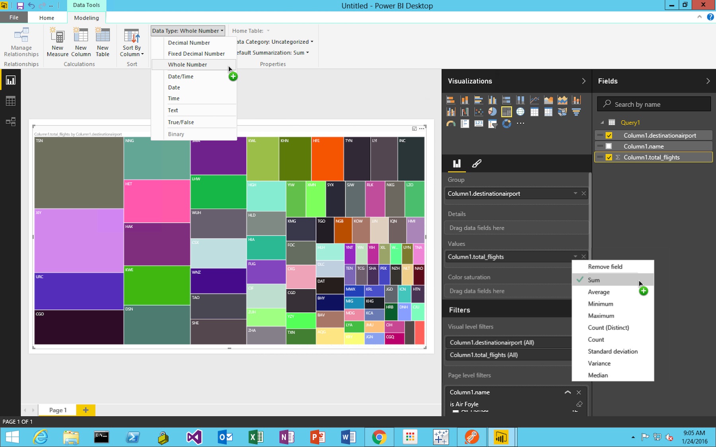Open the File tab
Viewport: 716px width, 447px height.
[14, 17]
